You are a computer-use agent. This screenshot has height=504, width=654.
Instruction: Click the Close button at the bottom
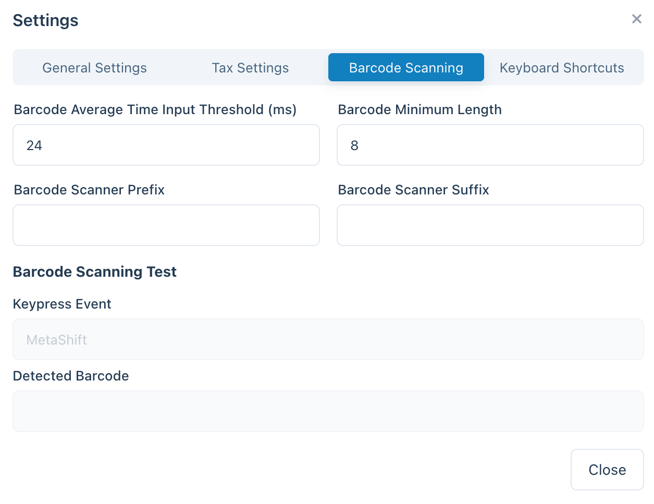(x=607, y=470)
